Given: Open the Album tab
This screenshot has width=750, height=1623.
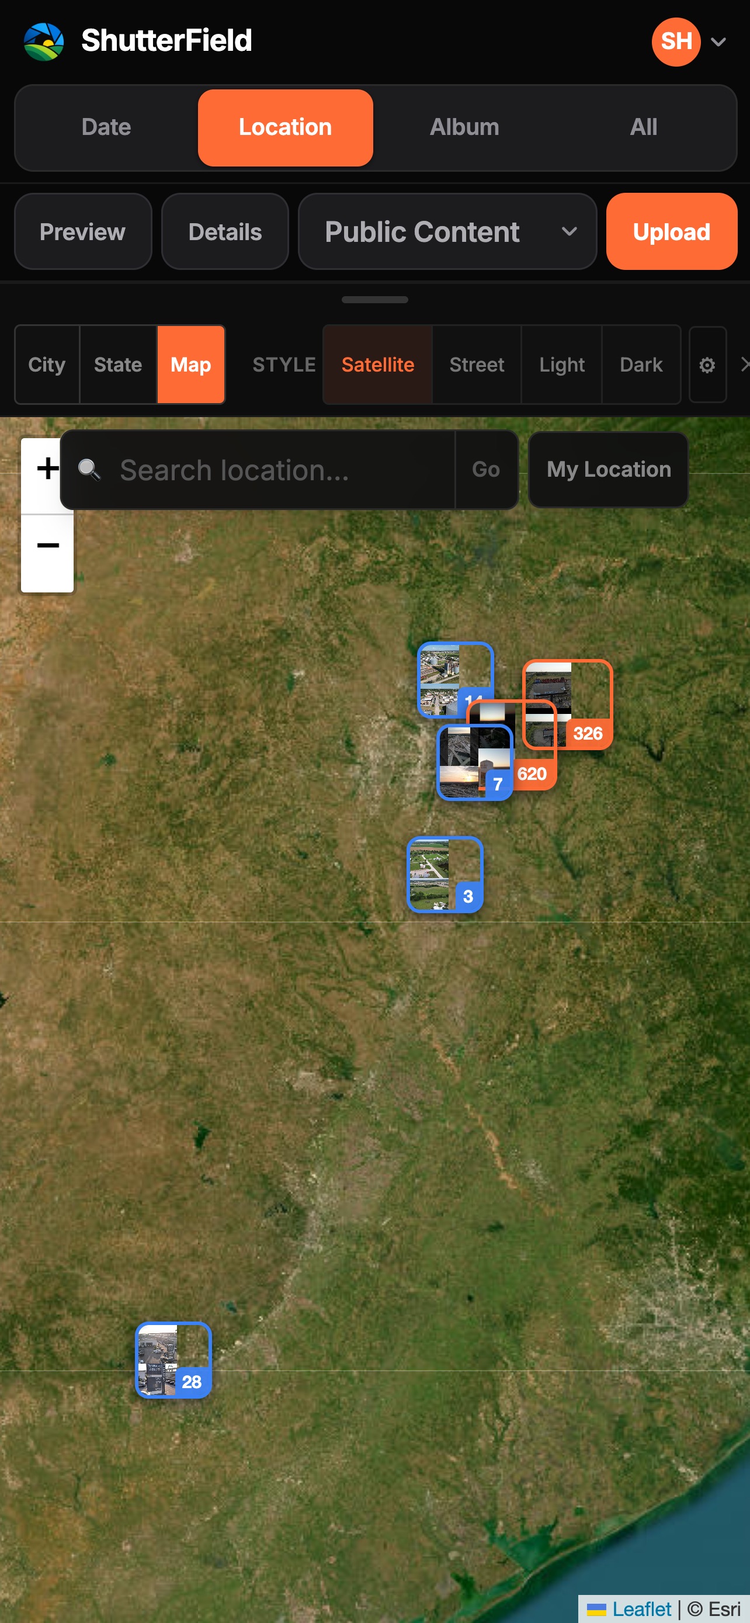Looking at the screenshot, I should pos(464,127).
